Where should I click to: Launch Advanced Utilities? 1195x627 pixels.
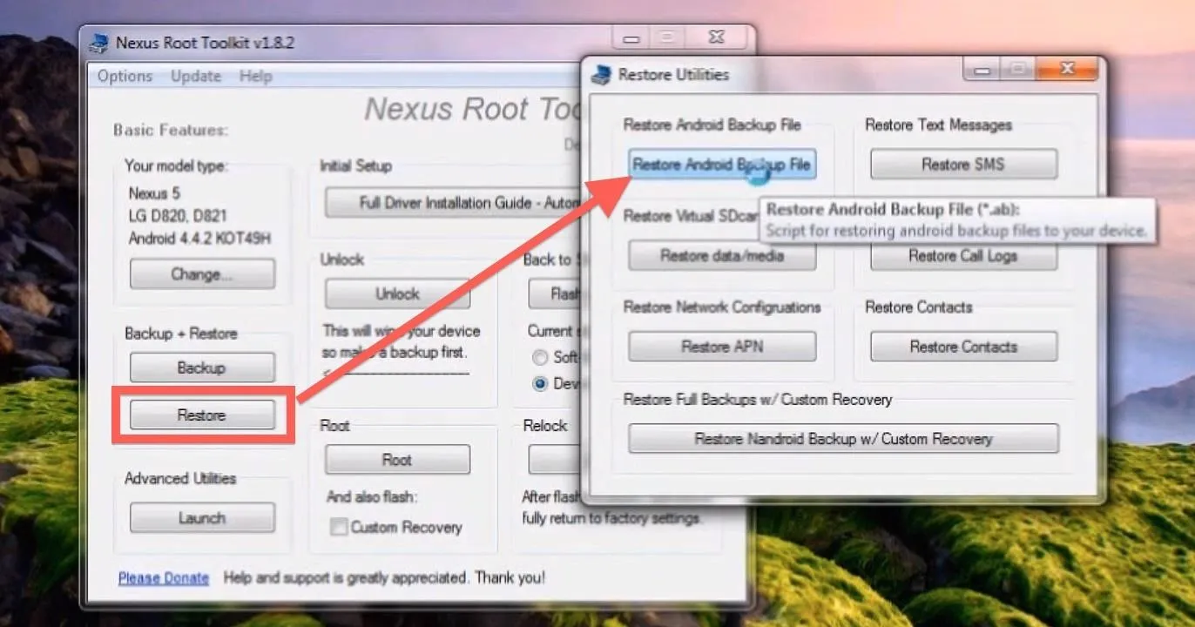[202, 518]
